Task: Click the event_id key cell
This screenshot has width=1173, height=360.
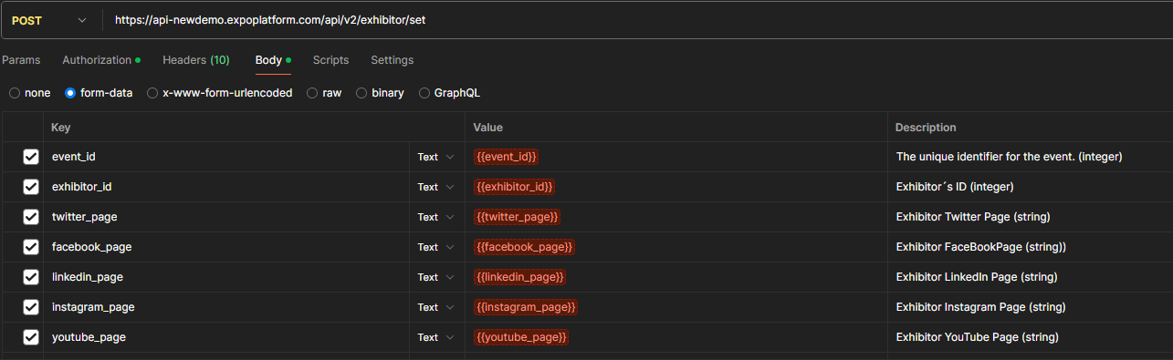Action: pyautogui.click(x=226, y=157)
